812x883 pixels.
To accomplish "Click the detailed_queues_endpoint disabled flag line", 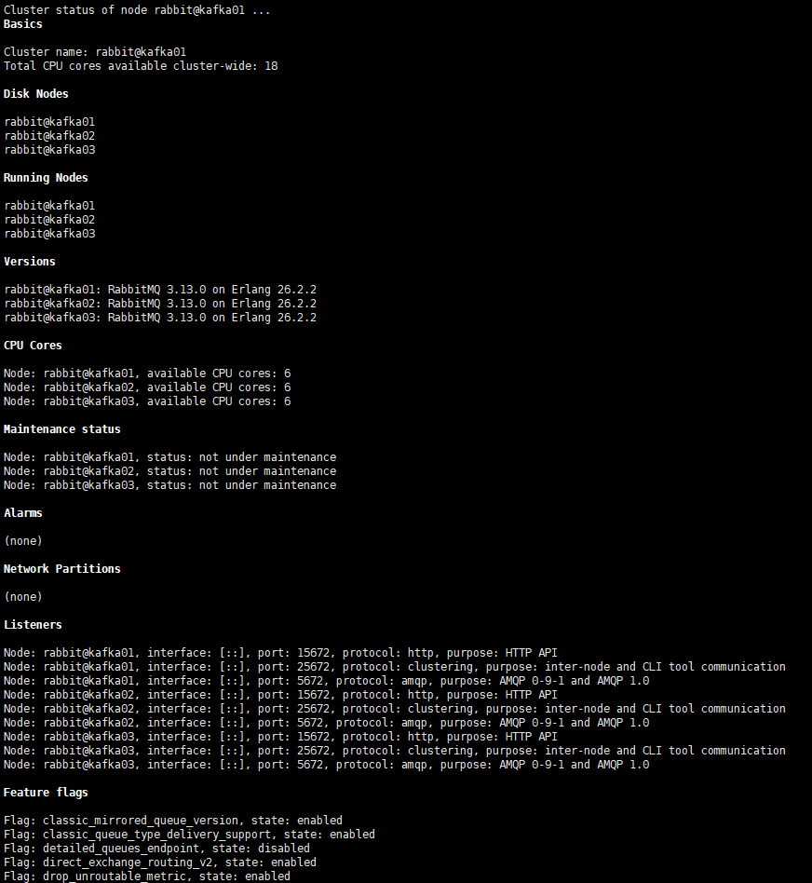I will [x=156, y=849].
